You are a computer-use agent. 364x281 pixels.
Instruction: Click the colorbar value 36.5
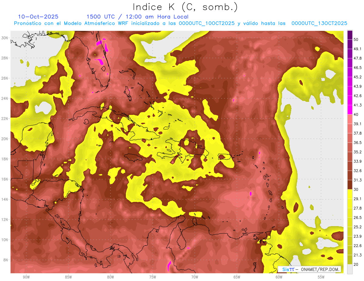[x=358, y=142]
